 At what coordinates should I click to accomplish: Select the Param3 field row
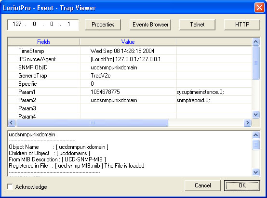(130, 108)
